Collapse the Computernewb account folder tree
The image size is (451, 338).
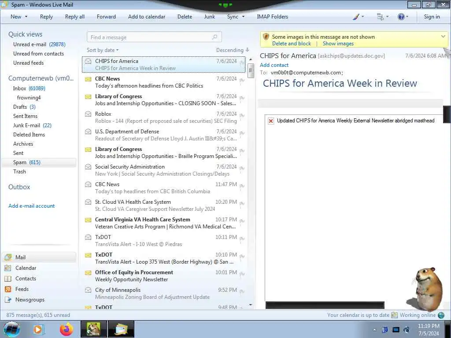[41, 78]
